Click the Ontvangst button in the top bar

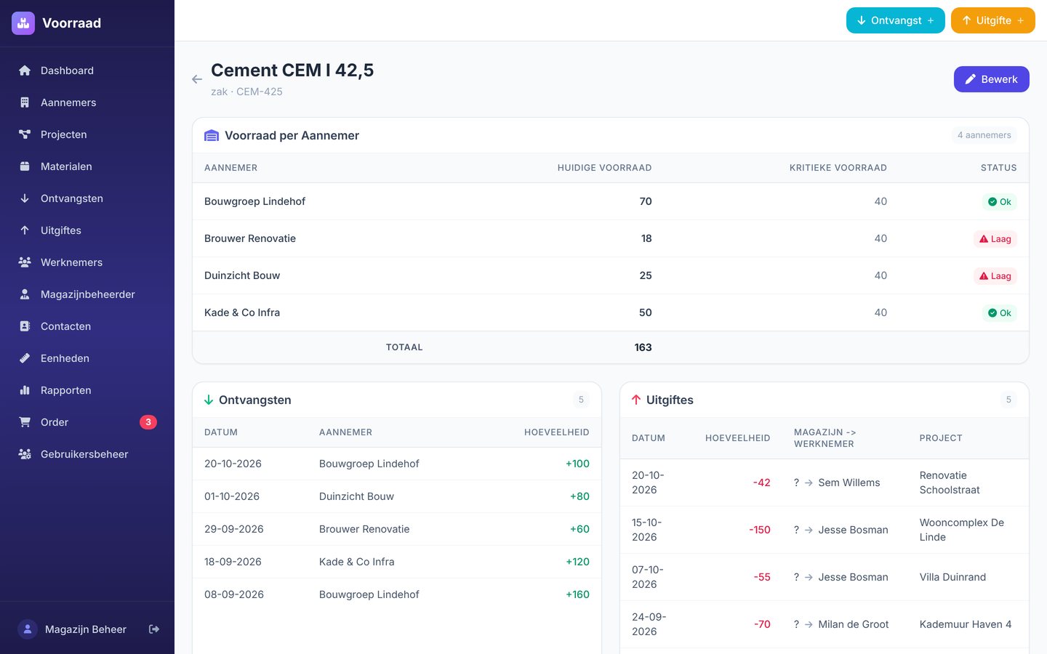tap(895, 20)
